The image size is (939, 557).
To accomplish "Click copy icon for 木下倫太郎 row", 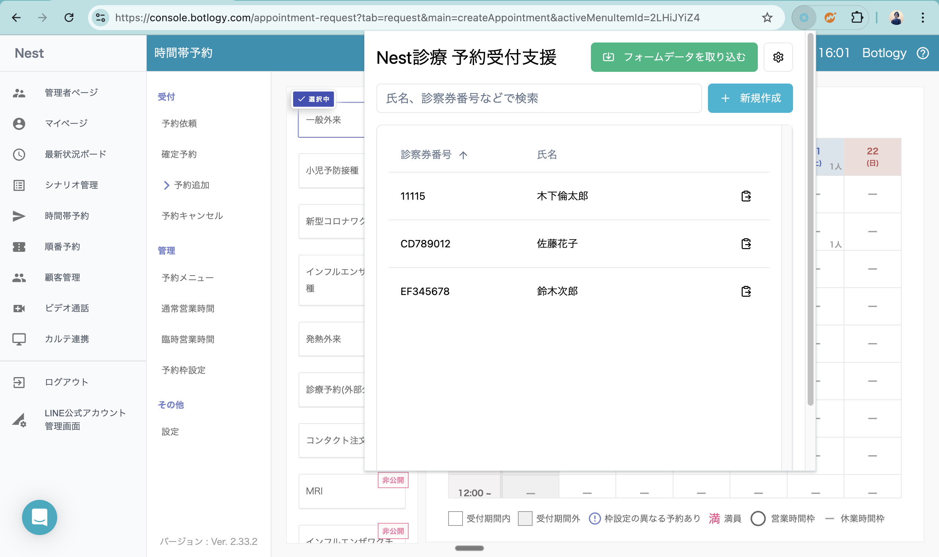I will (746, 196).
